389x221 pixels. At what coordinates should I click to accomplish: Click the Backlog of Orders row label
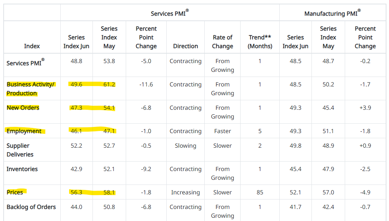(x=31, y=207)
